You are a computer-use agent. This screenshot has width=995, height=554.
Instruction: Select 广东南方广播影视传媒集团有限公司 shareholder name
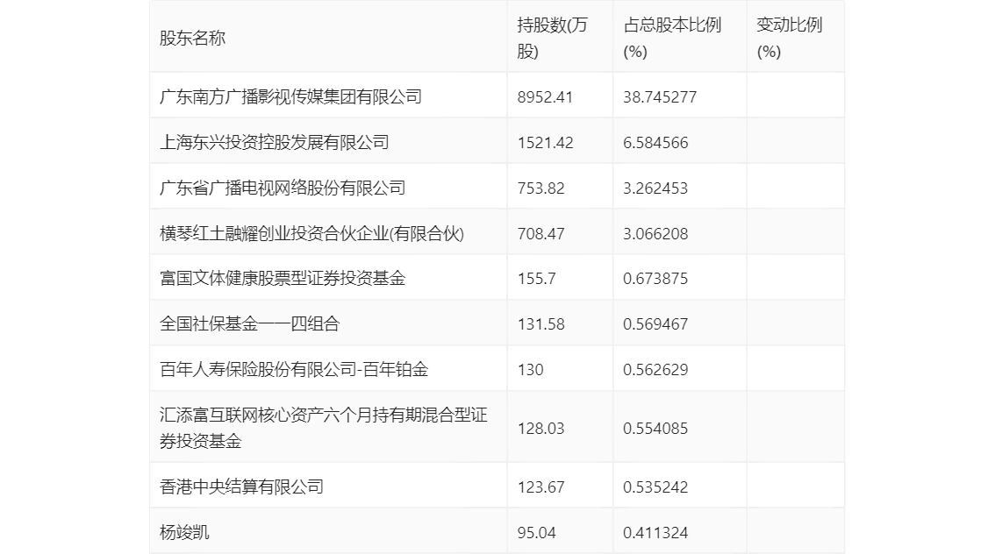tap(290, 96)
